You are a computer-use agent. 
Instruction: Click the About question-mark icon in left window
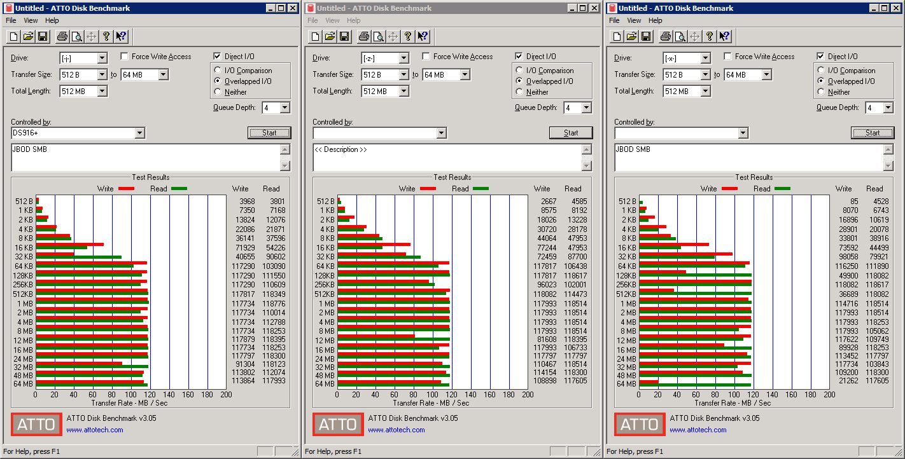coord(106,36)
